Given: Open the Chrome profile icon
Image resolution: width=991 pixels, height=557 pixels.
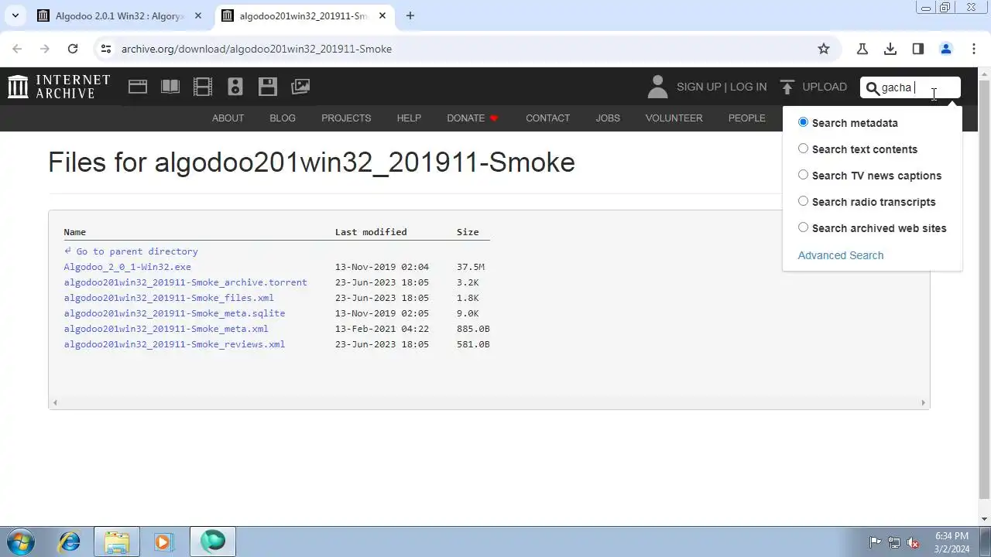Looking at the screenshot, I should click(946, 49).
